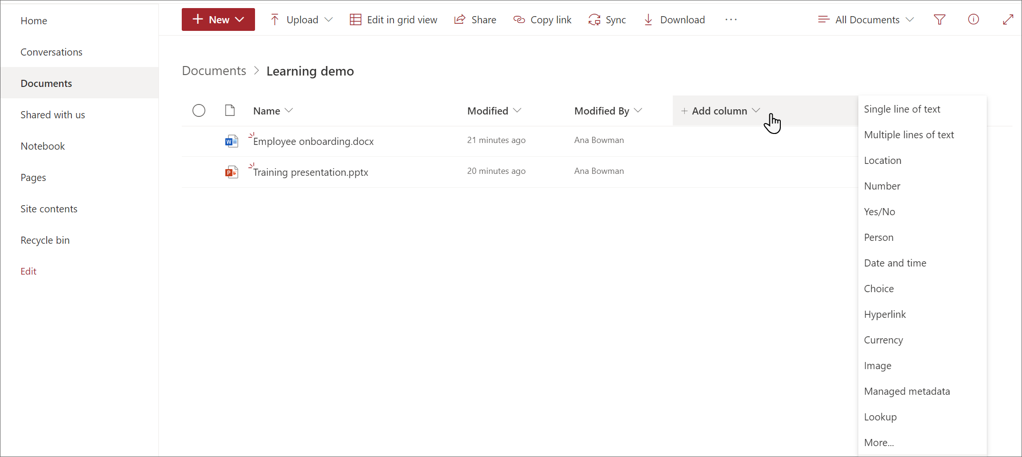Click the Sync toolbar button

click(x=607, y=19)
